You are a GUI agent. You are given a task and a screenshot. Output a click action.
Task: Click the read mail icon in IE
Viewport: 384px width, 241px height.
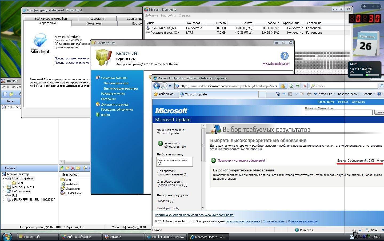click(302, 94)
